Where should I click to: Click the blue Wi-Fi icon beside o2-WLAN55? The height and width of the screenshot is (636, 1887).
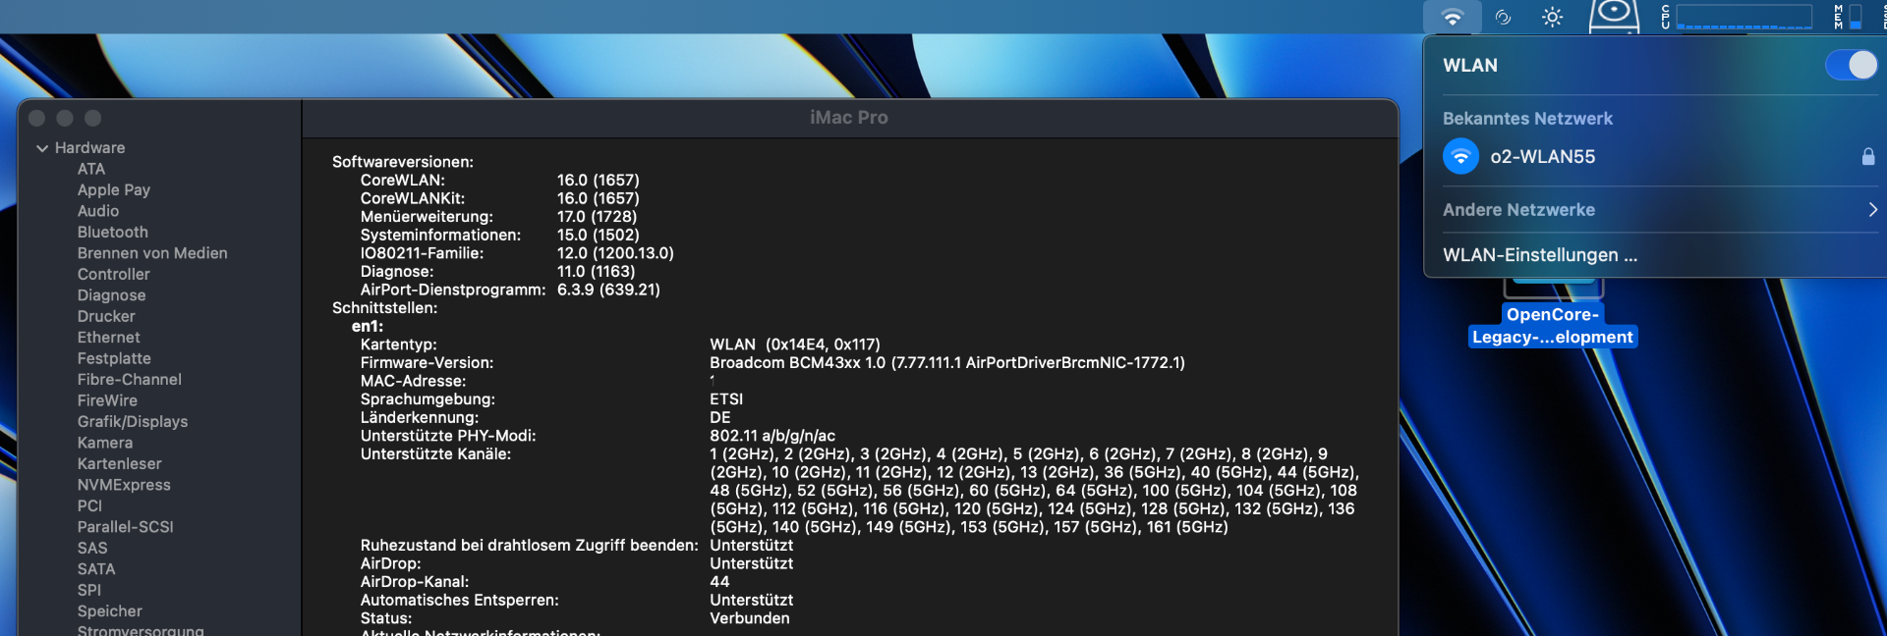coord(1460,156)
